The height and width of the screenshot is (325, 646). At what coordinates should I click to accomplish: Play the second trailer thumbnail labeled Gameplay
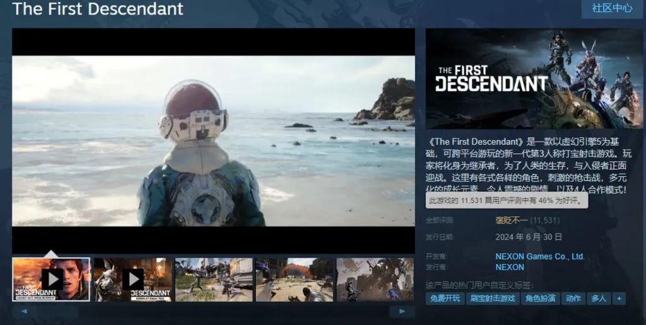coord(132,279)
